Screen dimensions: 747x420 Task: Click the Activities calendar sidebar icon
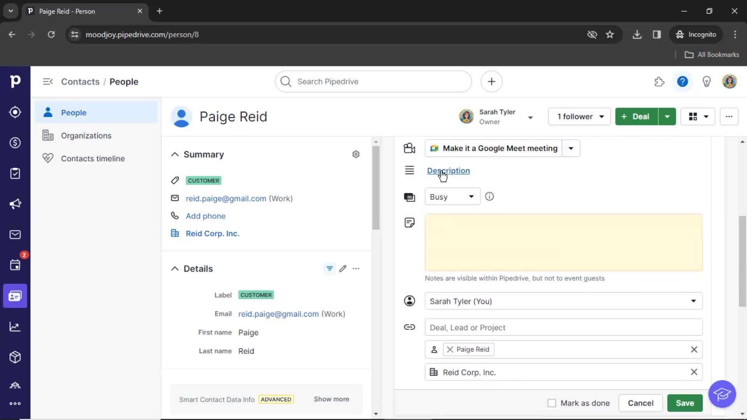coord(15,265)
